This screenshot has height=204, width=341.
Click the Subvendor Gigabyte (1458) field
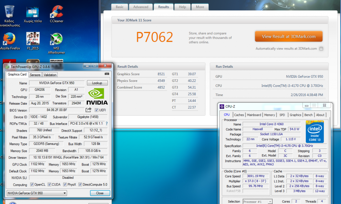(88, 117)
